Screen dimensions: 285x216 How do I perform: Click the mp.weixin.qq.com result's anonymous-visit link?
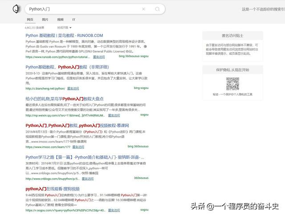point(114,115)
